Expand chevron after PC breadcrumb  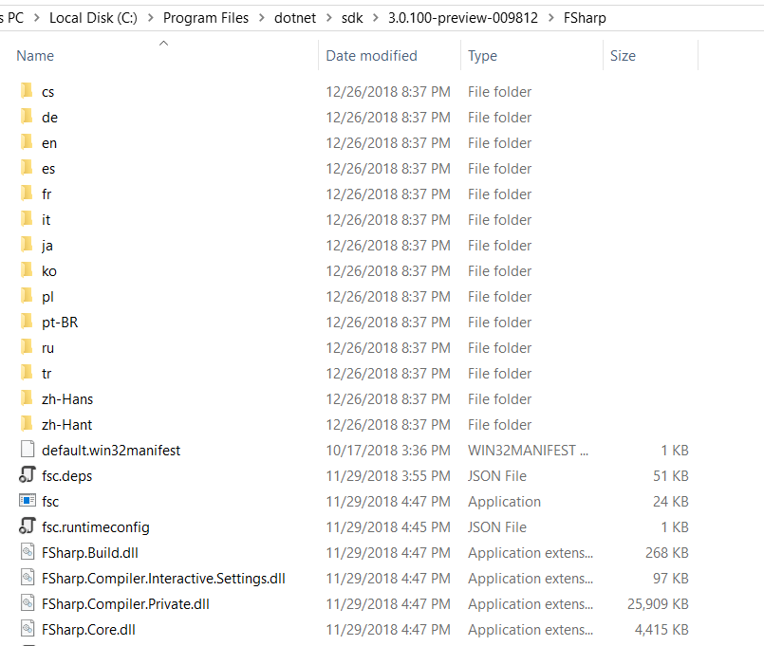37,18
